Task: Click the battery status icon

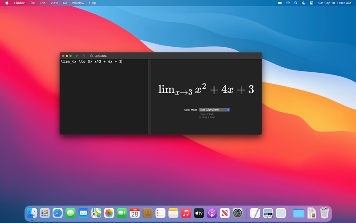Action: pos(280,3)
